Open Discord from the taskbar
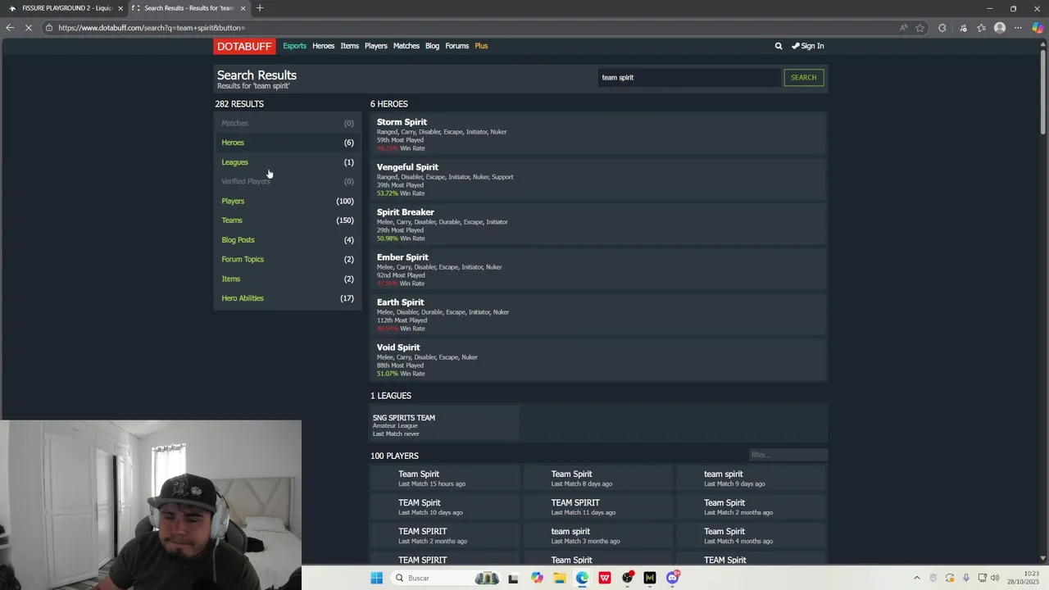Image resolution: width=1049 pixels, height=590 pixels. pyautogui.click(x=672, y=578)
